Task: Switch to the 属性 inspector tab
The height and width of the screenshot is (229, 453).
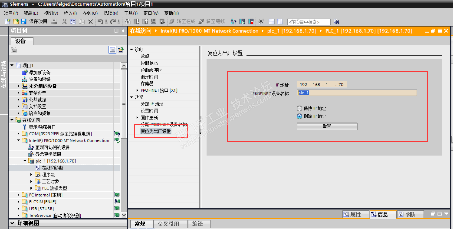Action: click(x=356, y=214)
